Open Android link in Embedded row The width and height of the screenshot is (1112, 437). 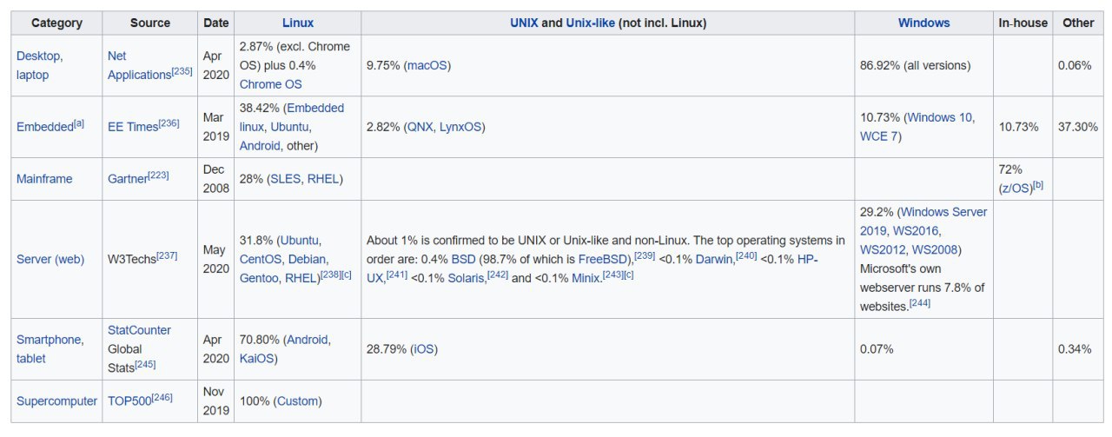click(260, 146)
